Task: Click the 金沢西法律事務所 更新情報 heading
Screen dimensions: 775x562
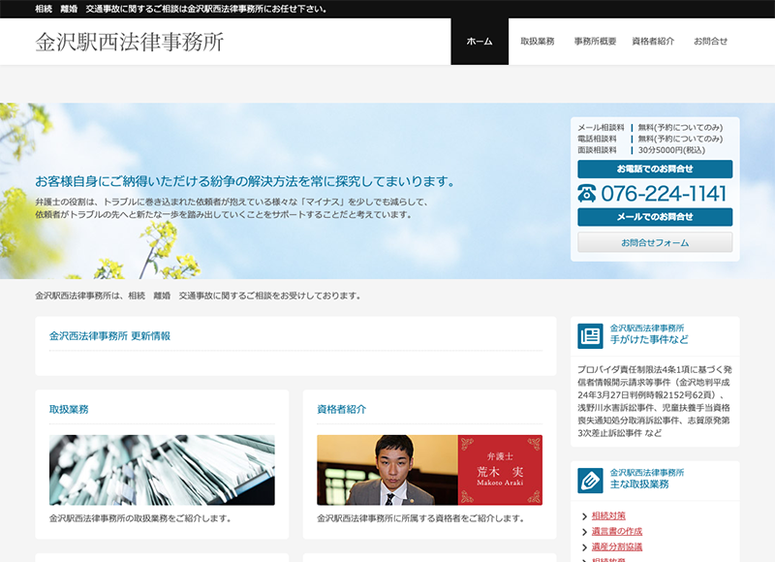Action: pos(109,336)
